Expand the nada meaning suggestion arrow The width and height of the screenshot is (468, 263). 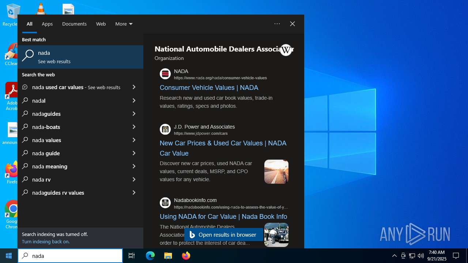(134, 166)
